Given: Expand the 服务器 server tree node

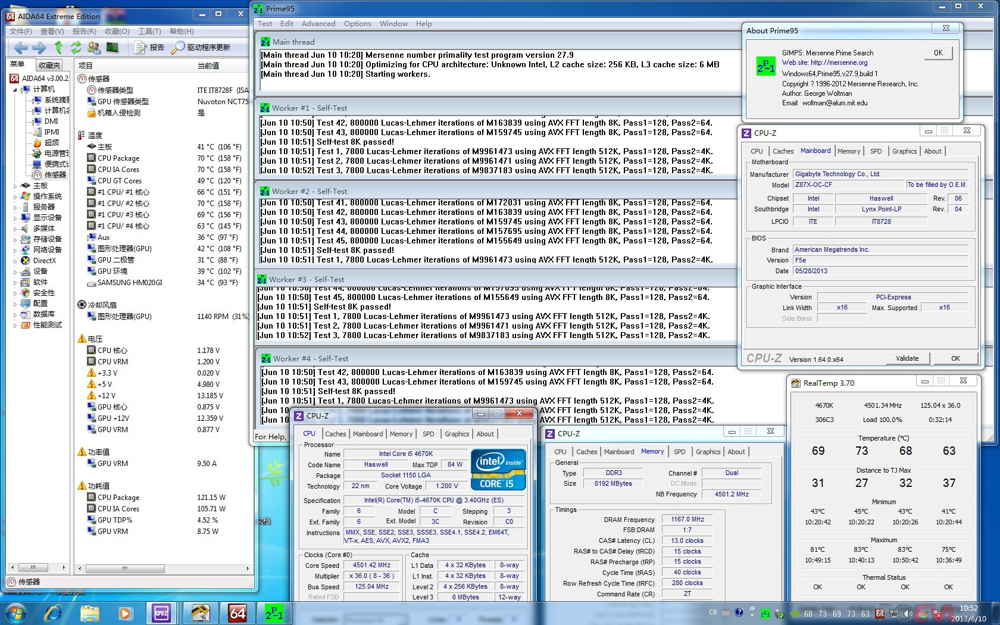Looking at the screenshot, I should [15, 207].
